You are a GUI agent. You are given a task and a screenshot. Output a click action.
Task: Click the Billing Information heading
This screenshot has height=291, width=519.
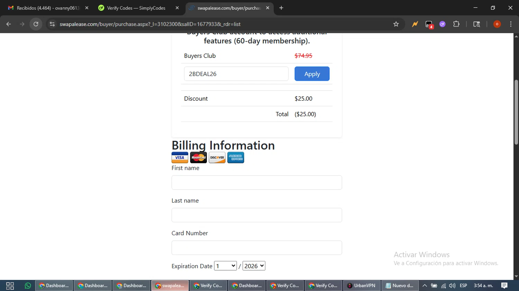tap(223, 145)
